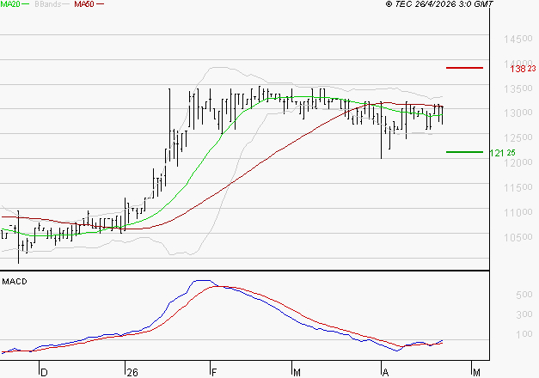Click the green MA20 legend line swatch
This screenshot has width=539, height=378.
[28, 5]
